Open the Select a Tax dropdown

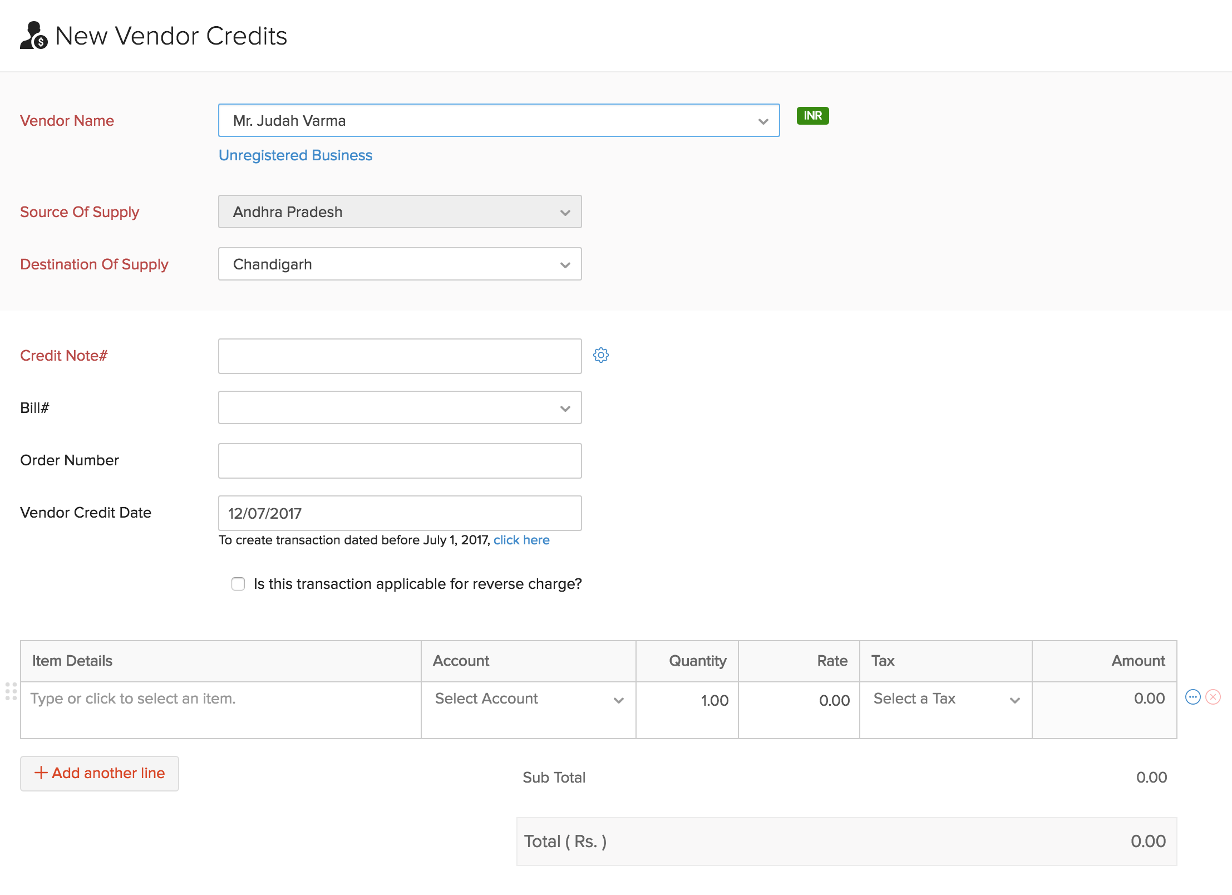click(1015, 700)
